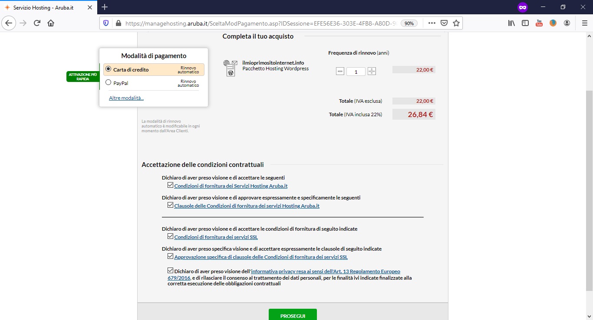This screenshot has width=593, height=320.
Task: Open tracking protection shield info
Action: tap(106, 23)
